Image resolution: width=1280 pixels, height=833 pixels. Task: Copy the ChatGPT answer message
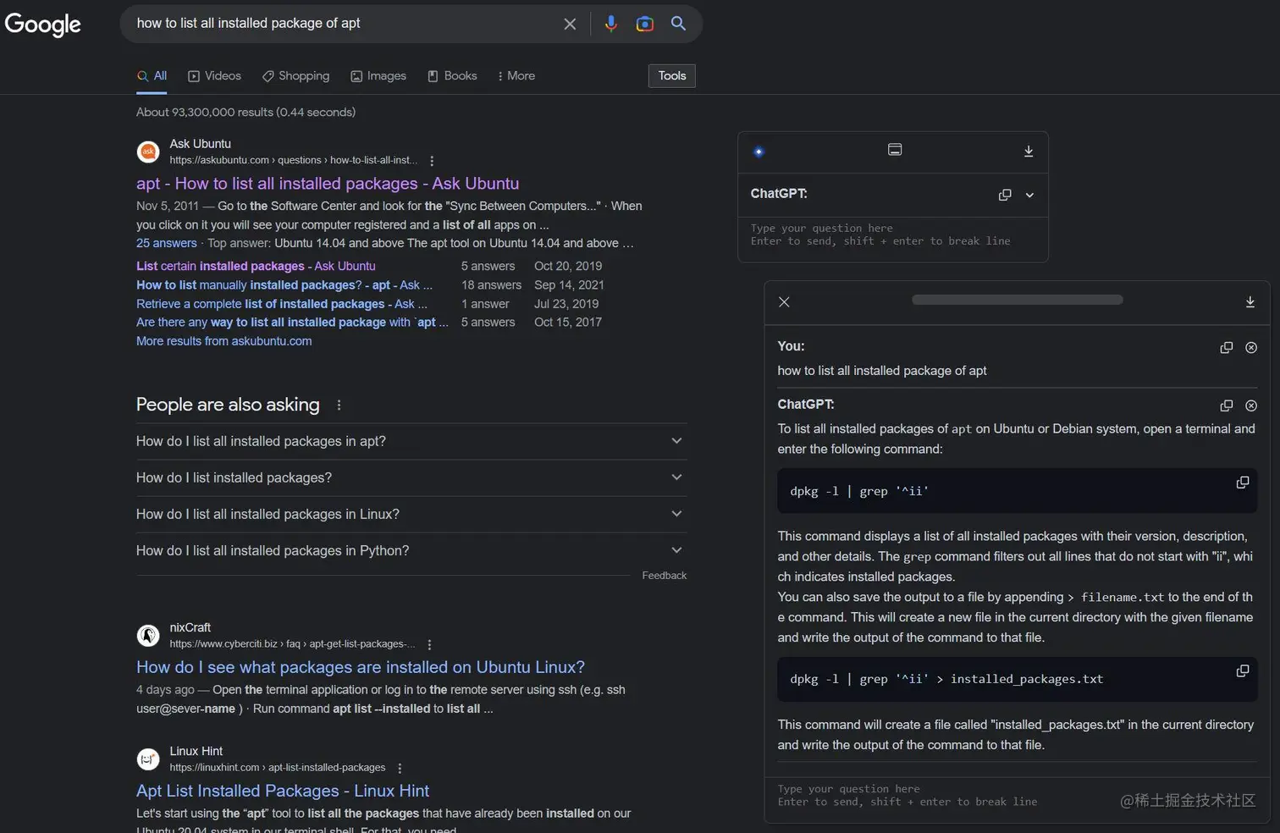coord(1226,405)
